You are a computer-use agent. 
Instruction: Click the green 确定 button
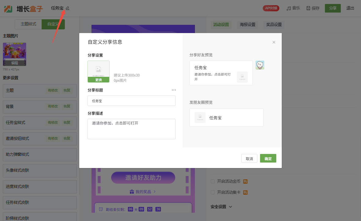point(268,159)
